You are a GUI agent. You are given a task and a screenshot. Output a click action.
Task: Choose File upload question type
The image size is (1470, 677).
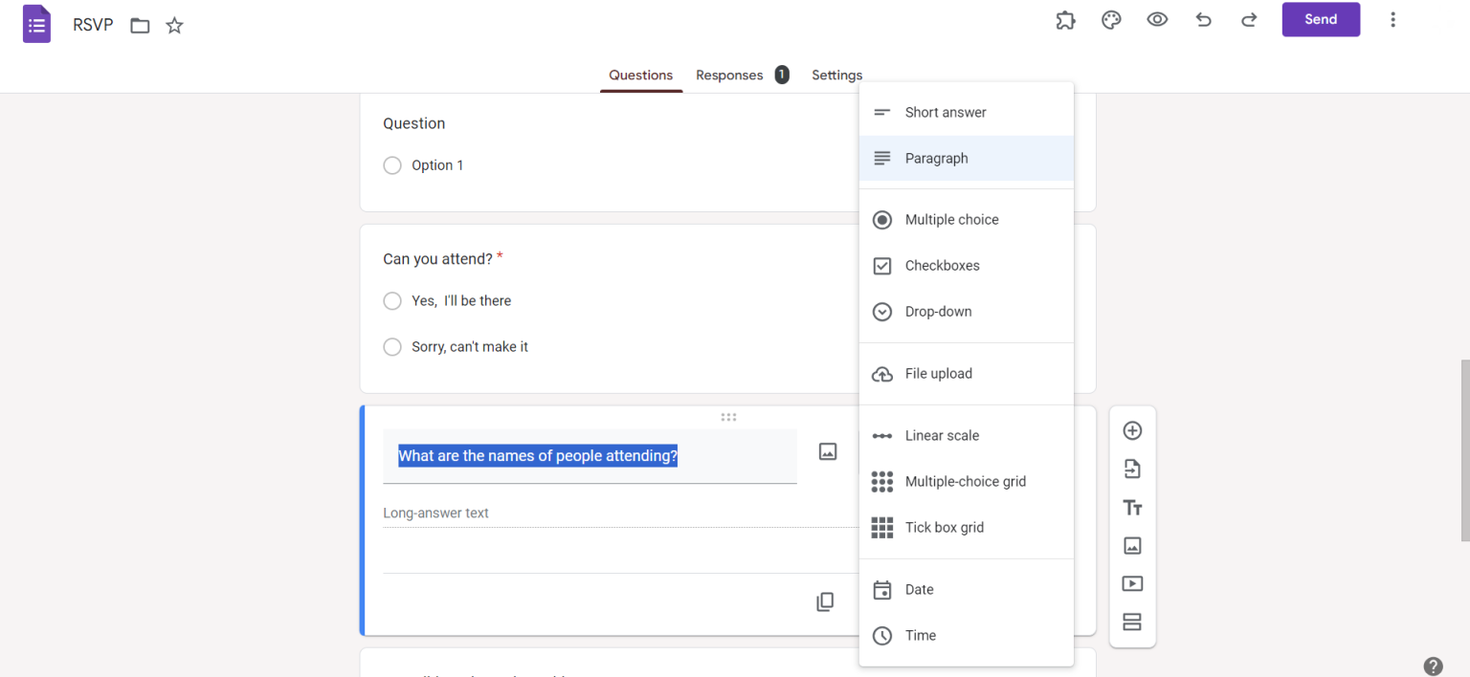coord(967,374)
